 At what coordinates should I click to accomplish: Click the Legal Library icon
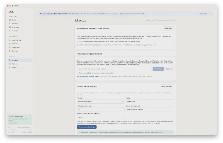point(10,40)
